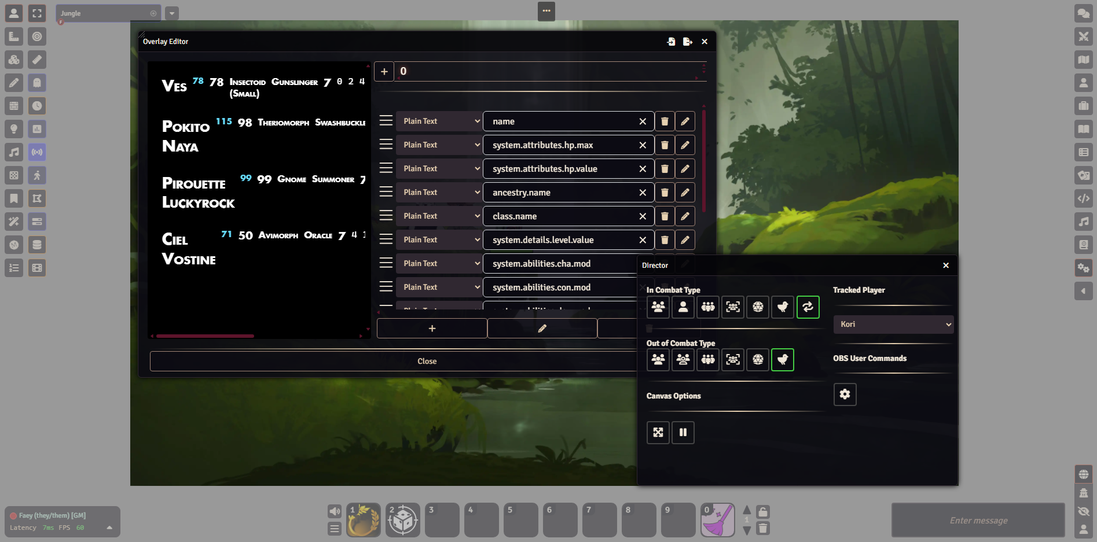
Task: Open the Combat Encounters sidebar tab
Action: point(1083,36)
